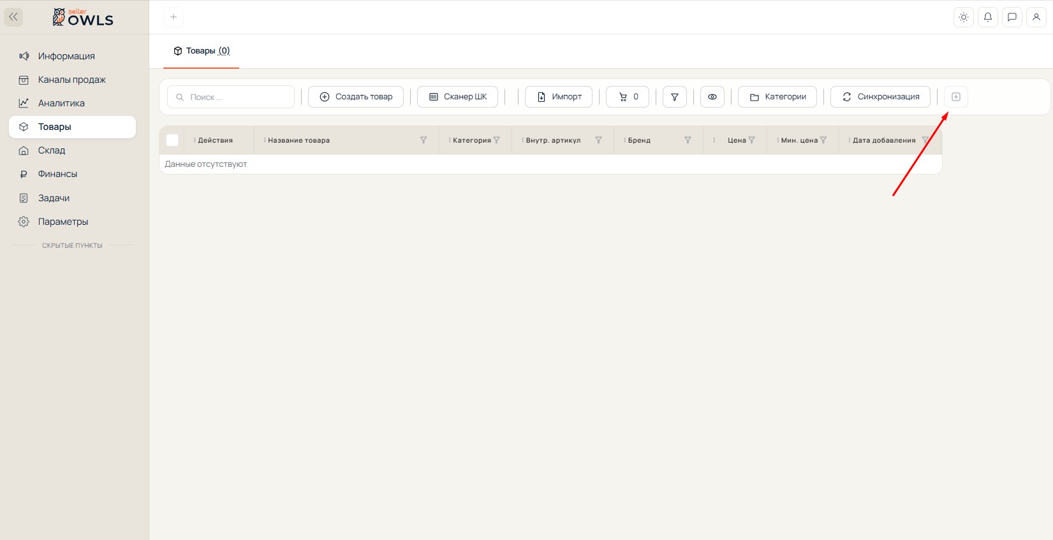Open Информация in sidebar
Screen dimensions: 1053x540
point(72,56)
